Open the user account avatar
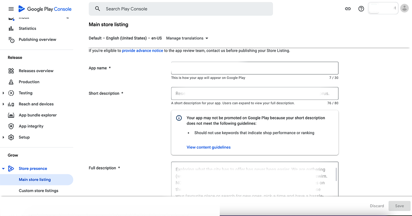Image resolution: width=412 pixels, height=216 pixels. 404,8
